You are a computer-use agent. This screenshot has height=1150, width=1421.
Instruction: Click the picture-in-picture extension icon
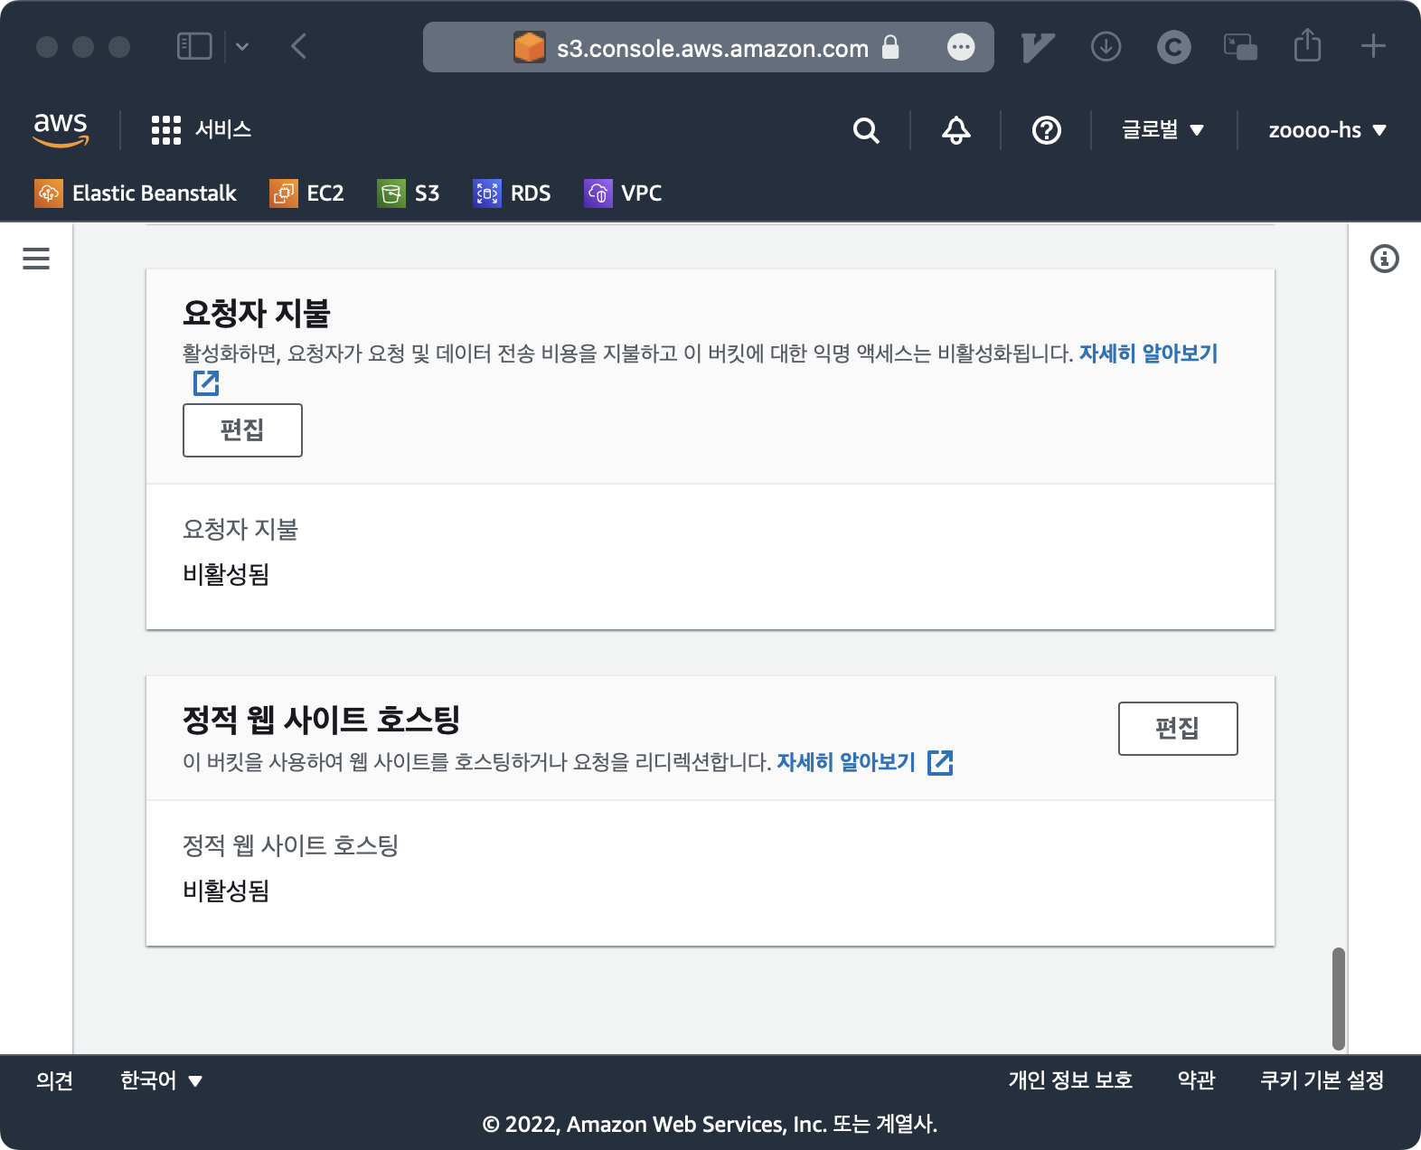[1240, 46]
